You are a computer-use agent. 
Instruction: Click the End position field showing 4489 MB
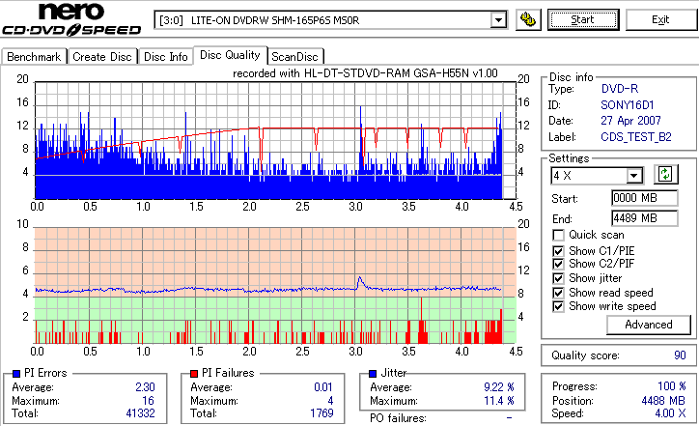[x=644, y=218]
